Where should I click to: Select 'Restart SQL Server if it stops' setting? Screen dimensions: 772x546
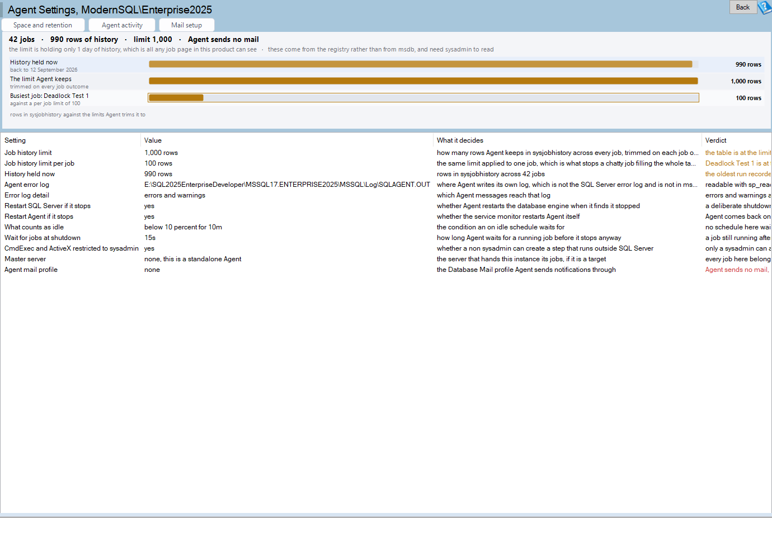[48, 206]
